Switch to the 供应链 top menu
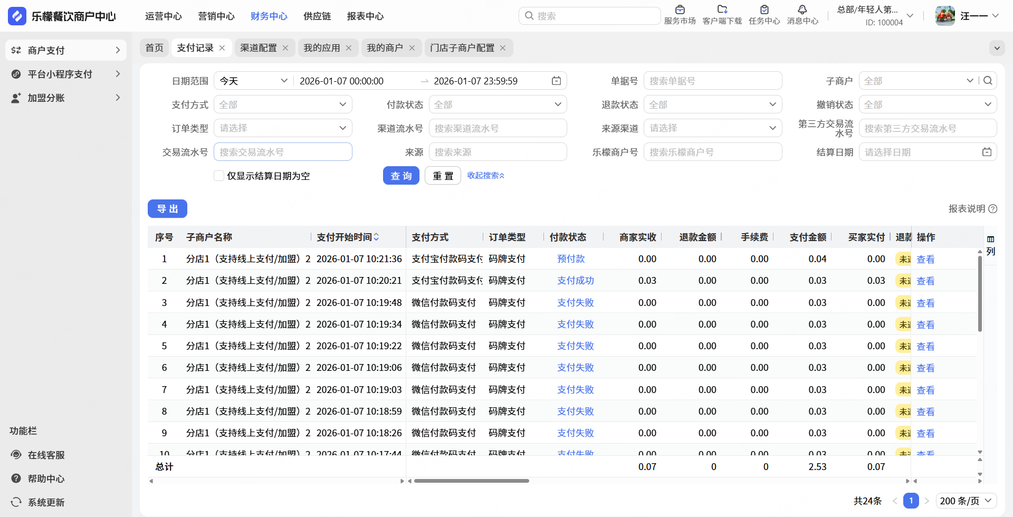Screen dimensions: 1013x517 (317, 16)
